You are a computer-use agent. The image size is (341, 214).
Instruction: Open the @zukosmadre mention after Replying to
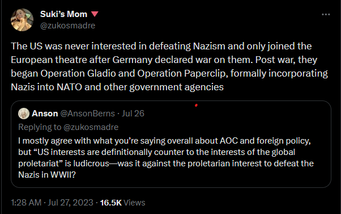pos(91,127)
